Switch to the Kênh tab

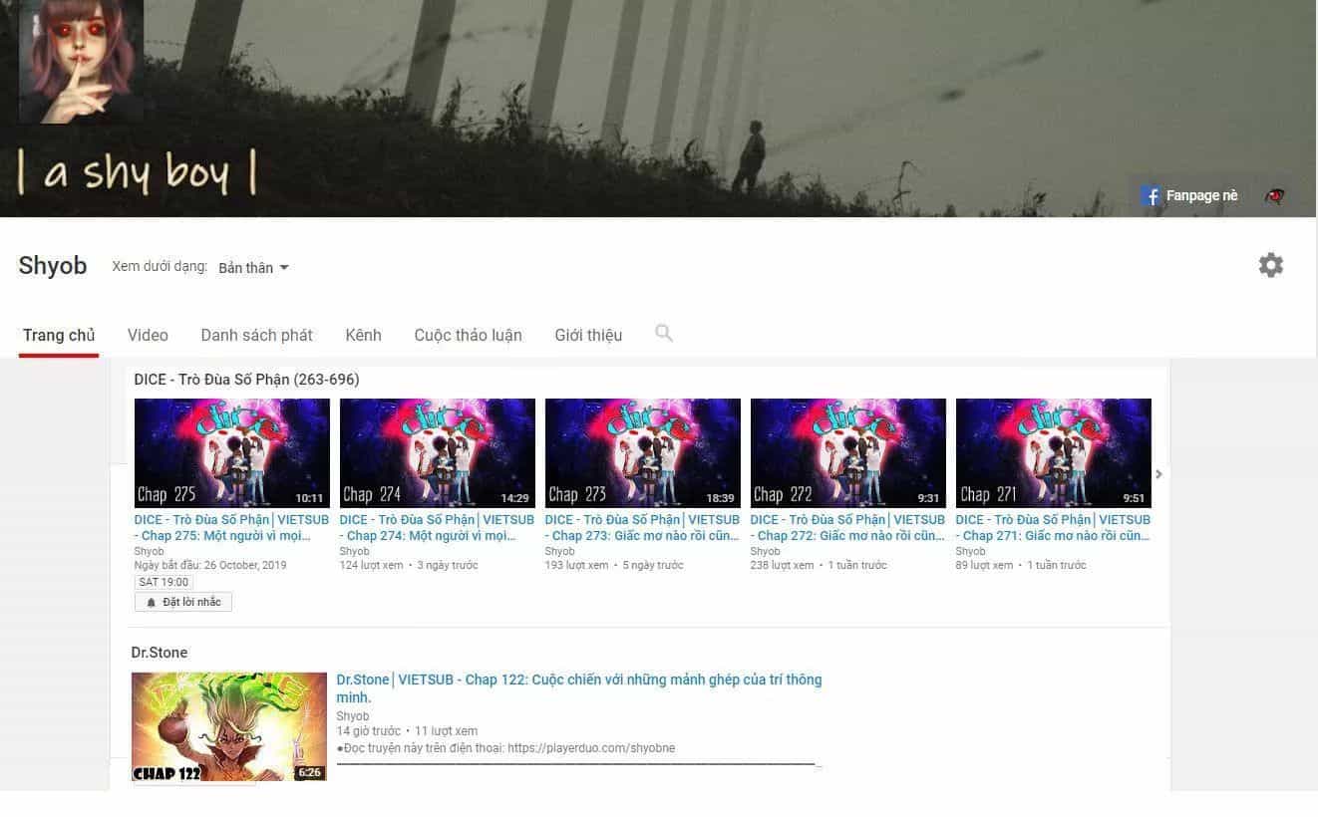tap(363, 335)
